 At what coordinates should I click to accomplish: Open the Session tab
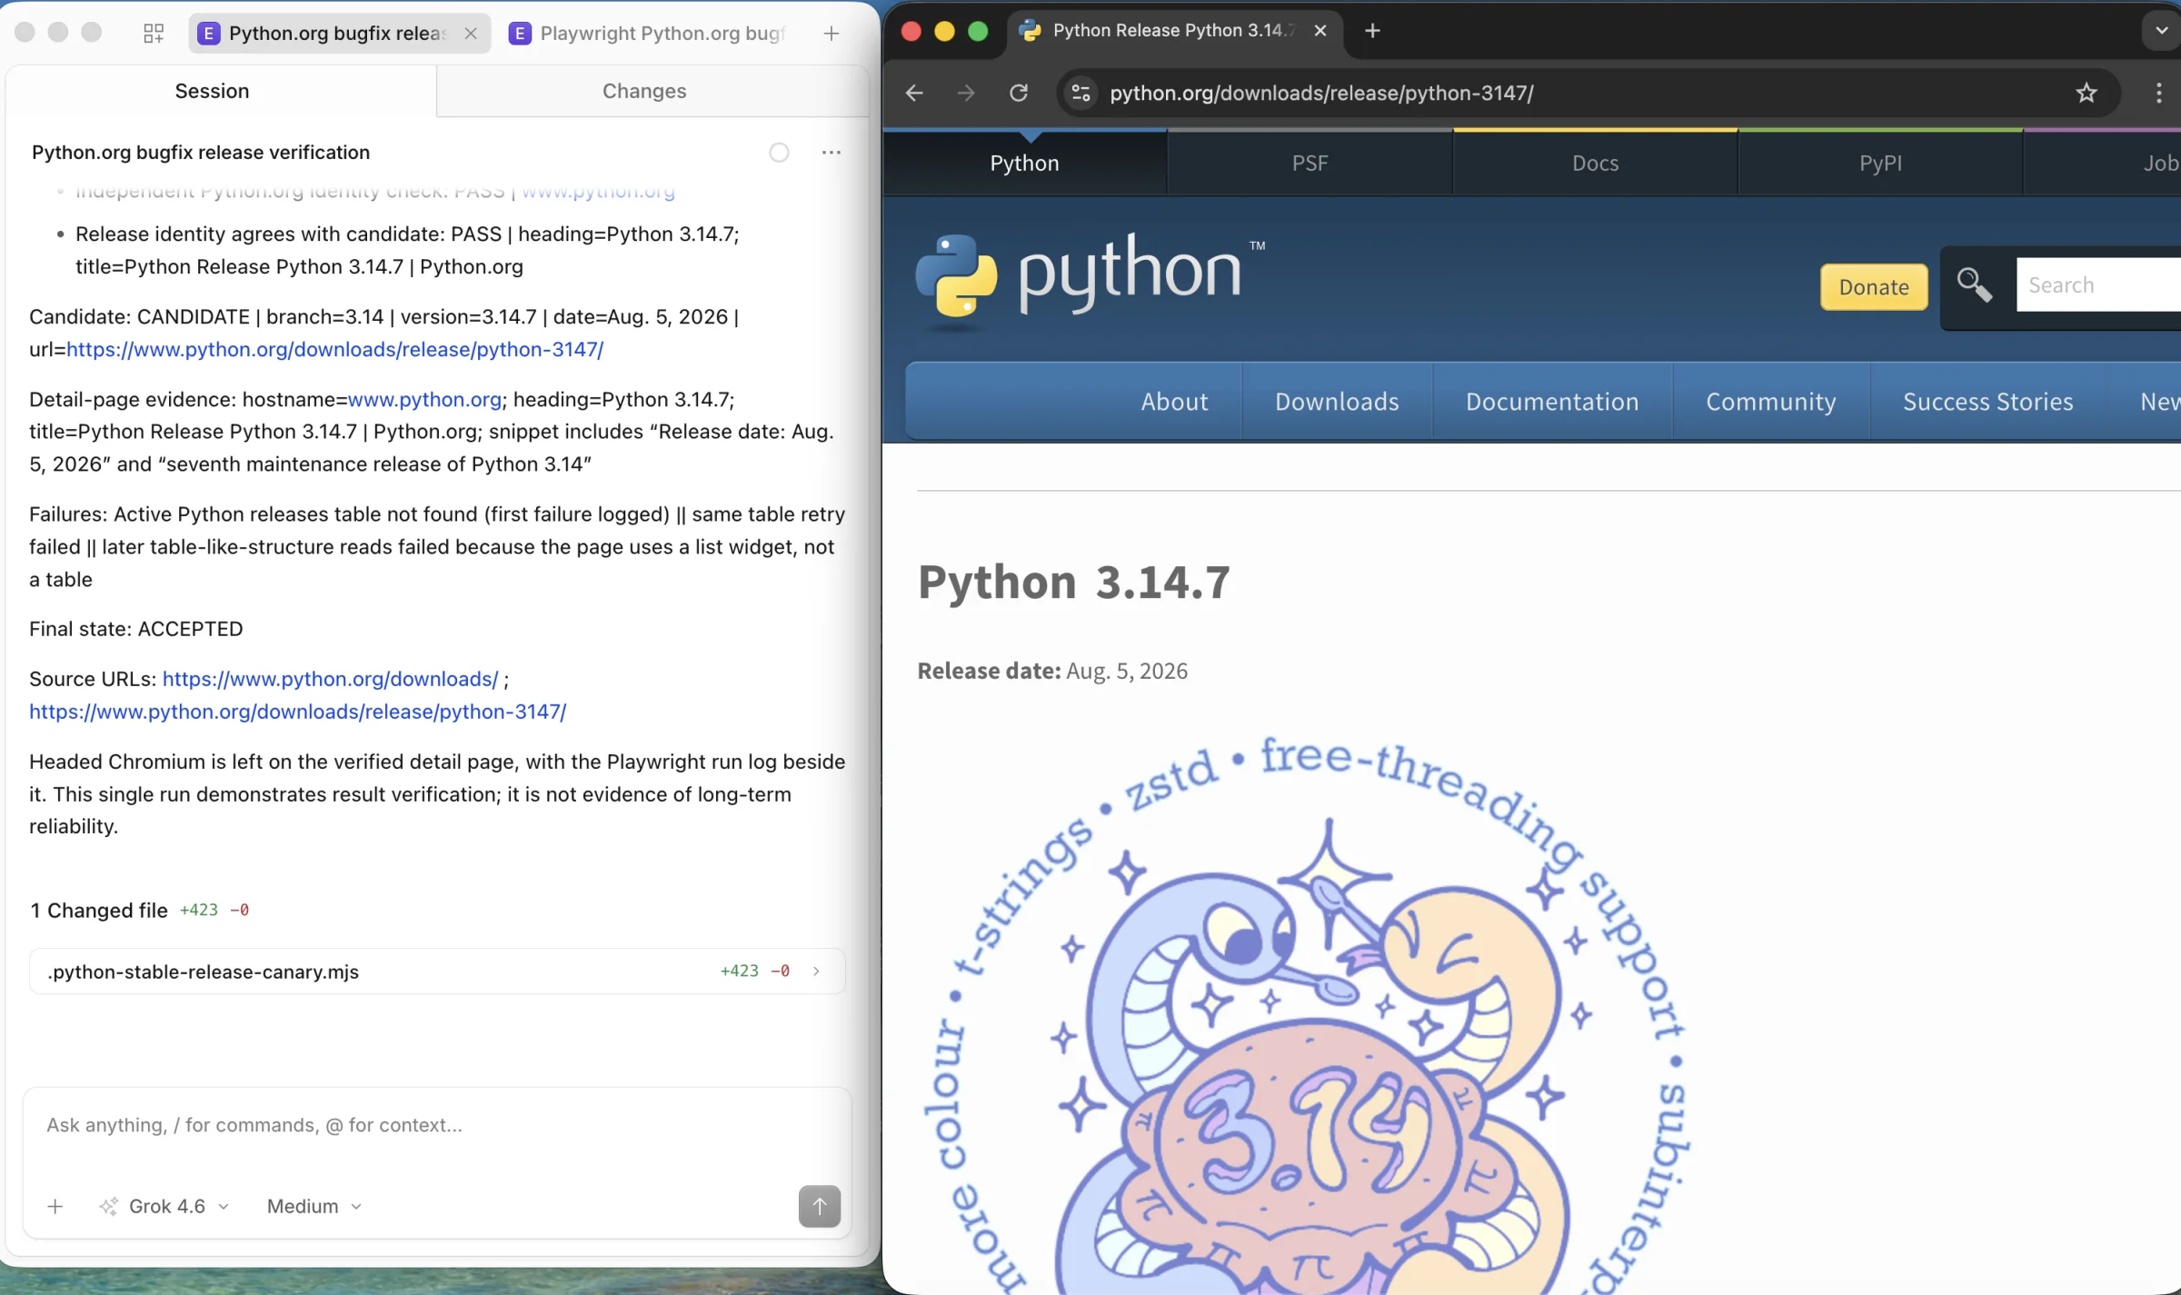tap(212, 91)
